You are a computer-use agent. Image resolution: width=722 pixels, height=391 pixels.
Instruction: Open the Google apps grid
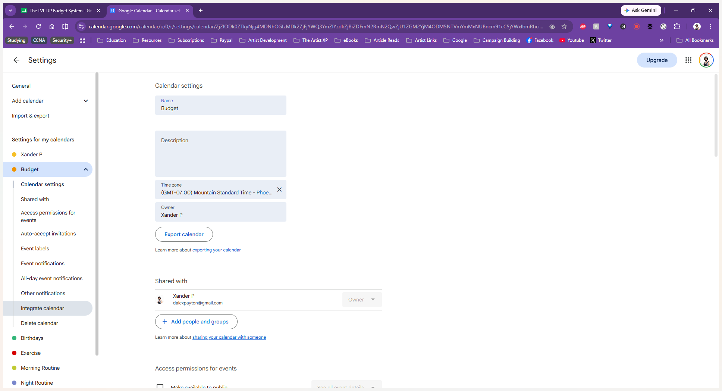[x=688, y=60]
